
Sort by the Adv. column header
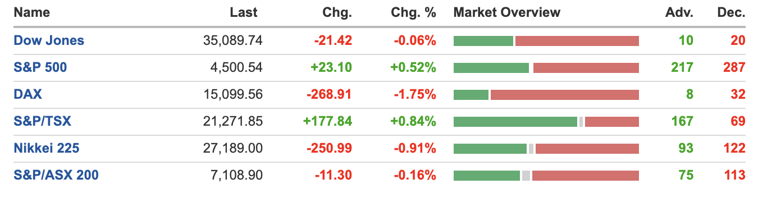[679, 12]
